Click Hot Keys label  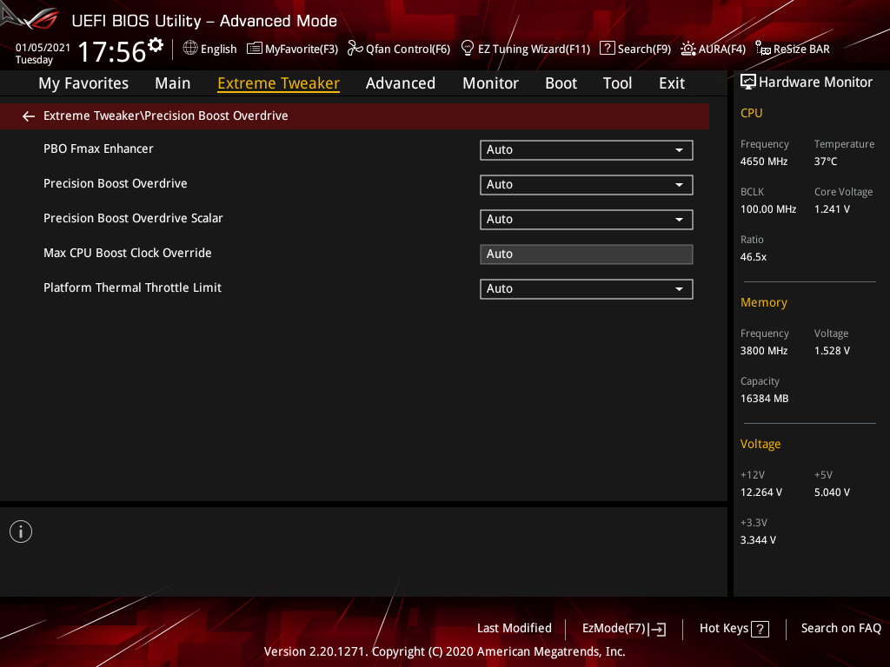pyautogui.click(x=724, y=629)
